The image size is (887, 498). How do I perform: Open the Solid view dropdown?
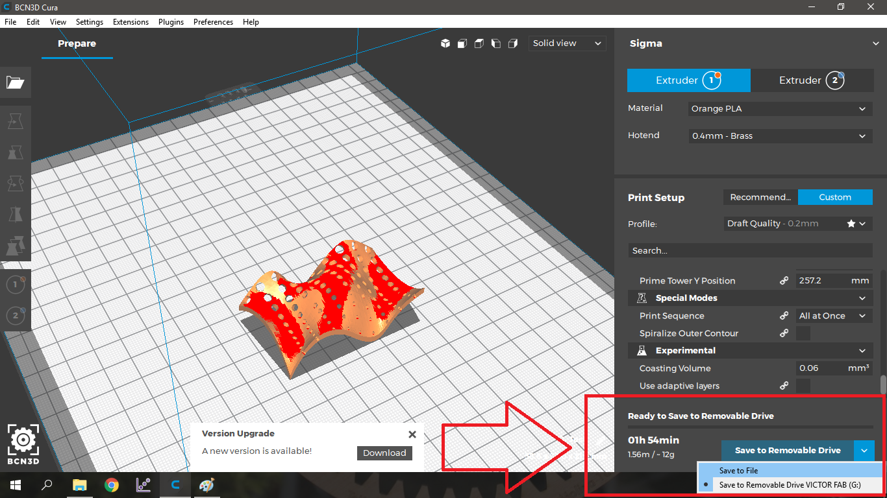pos(568,43)
